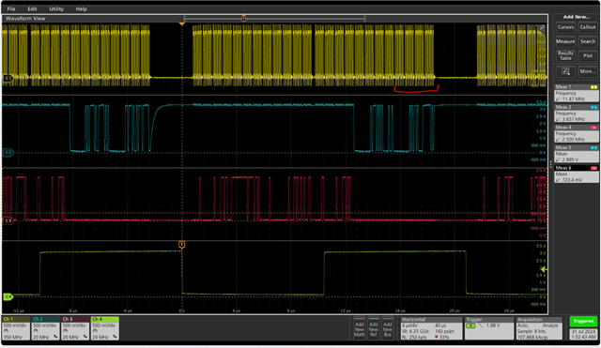This screenshot has width=601, height=348.
Task: Click the trigger source channel 4 indicator
Action: [x=470, y=325]
